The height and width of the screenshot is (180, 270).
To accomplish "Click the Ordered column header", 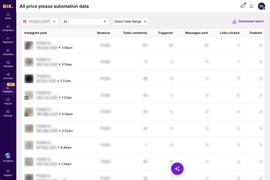I will pos(256,33).
